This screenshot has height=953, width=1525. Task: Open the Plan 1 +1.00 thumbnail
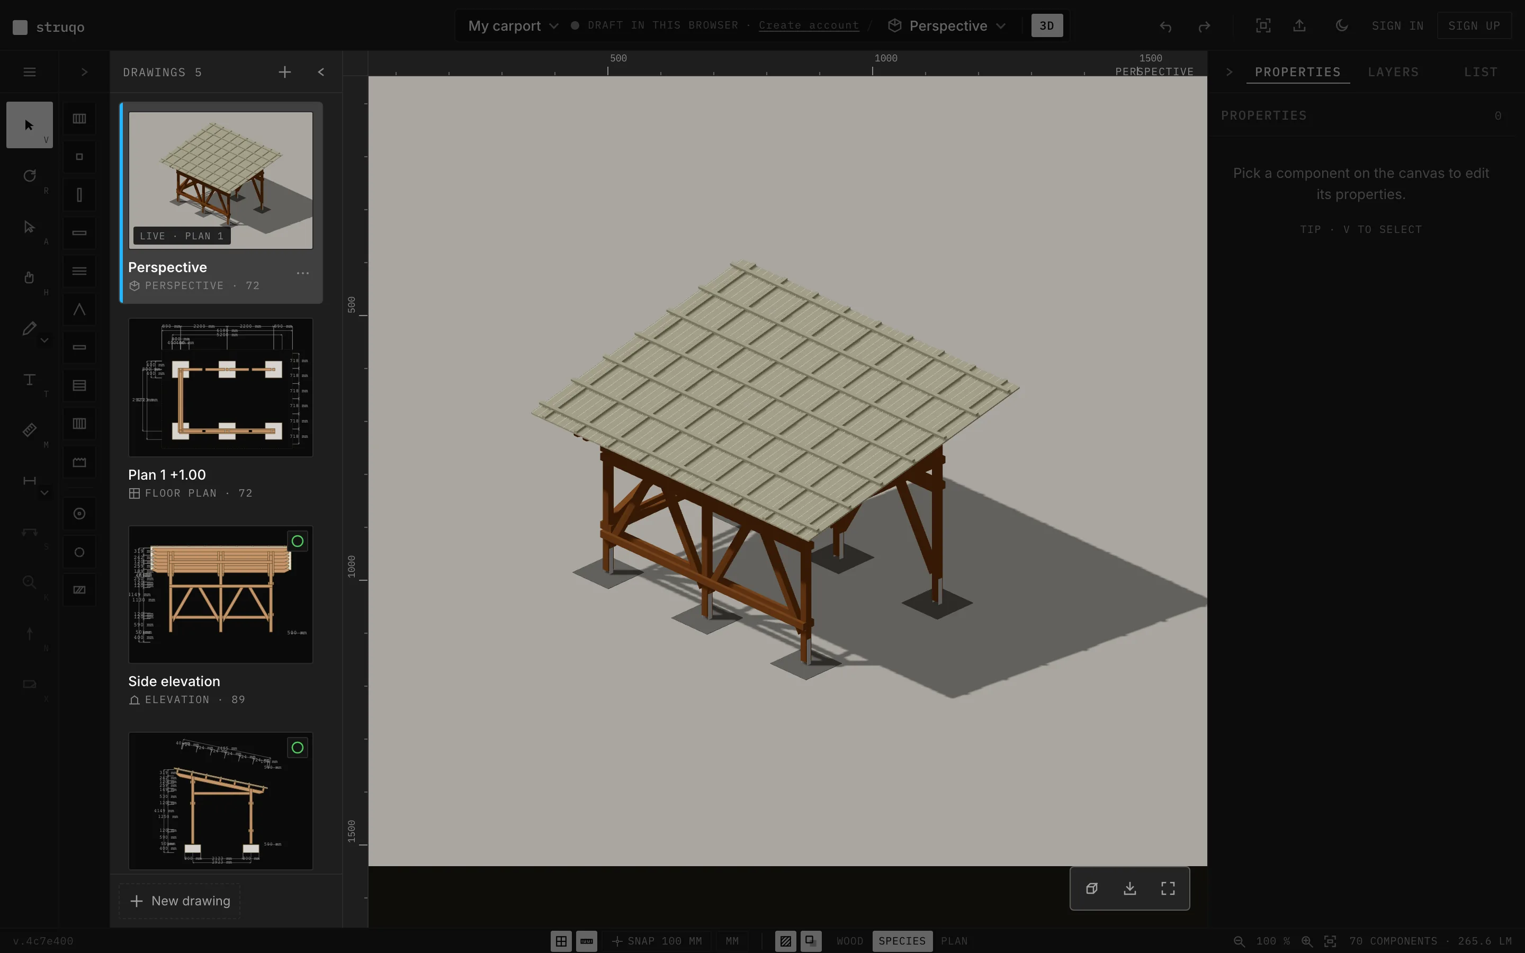click(x=221, y=388)
